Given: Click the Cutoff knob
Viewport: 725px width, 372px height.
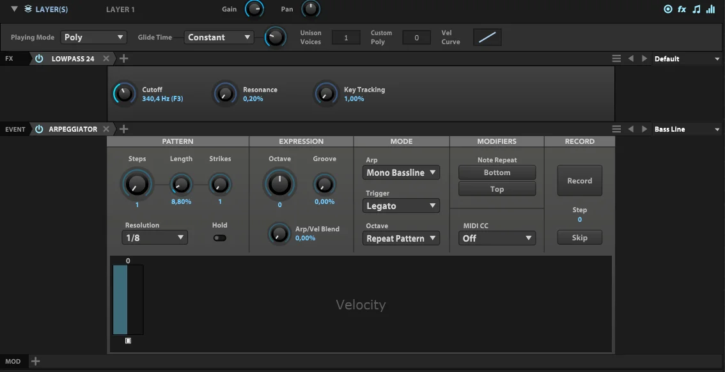Looking at the screenshot, I should pyautogui.click(x=125, y=94).
